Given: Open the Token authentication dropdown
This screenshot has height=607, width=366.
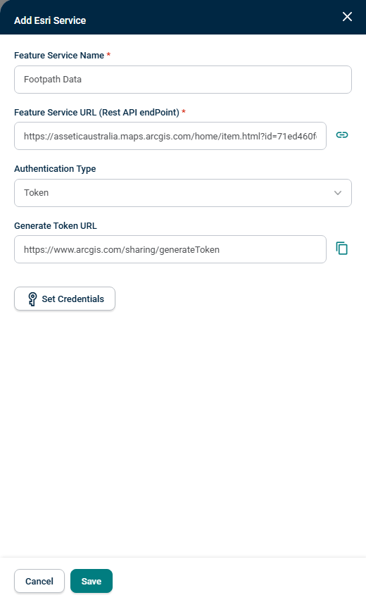Looking at the screenshot, I should click(183, 193).
